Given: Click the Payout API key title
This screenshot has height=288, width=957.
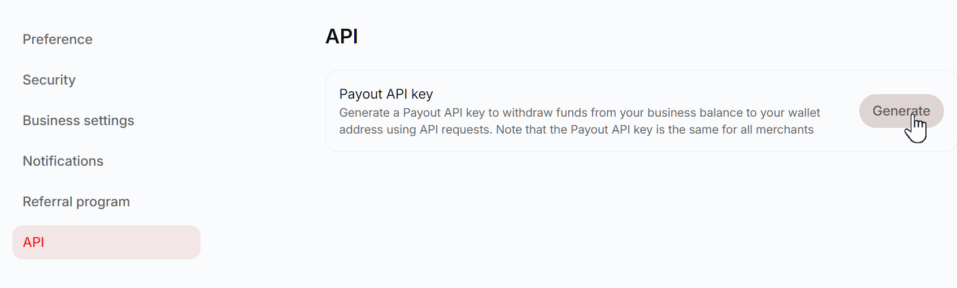Looking at the screenshot, I should [386, 94].
